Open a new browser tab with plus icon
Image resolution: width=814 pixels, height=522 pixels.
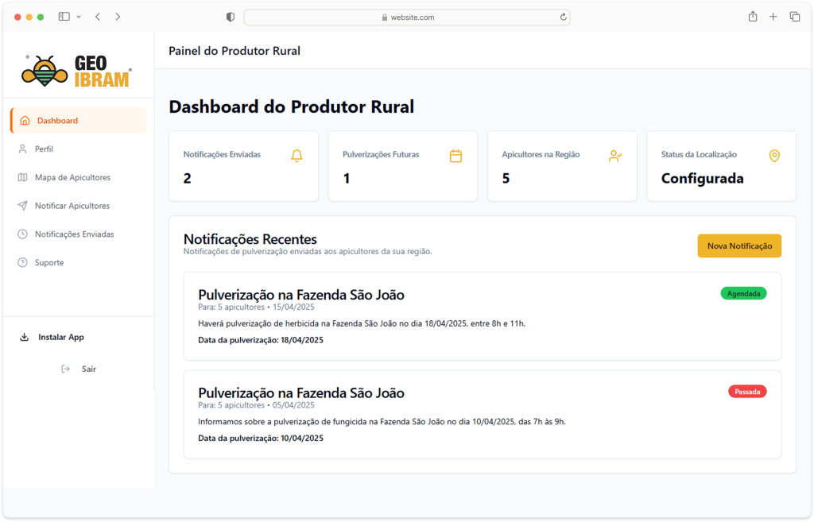(773, 17)
